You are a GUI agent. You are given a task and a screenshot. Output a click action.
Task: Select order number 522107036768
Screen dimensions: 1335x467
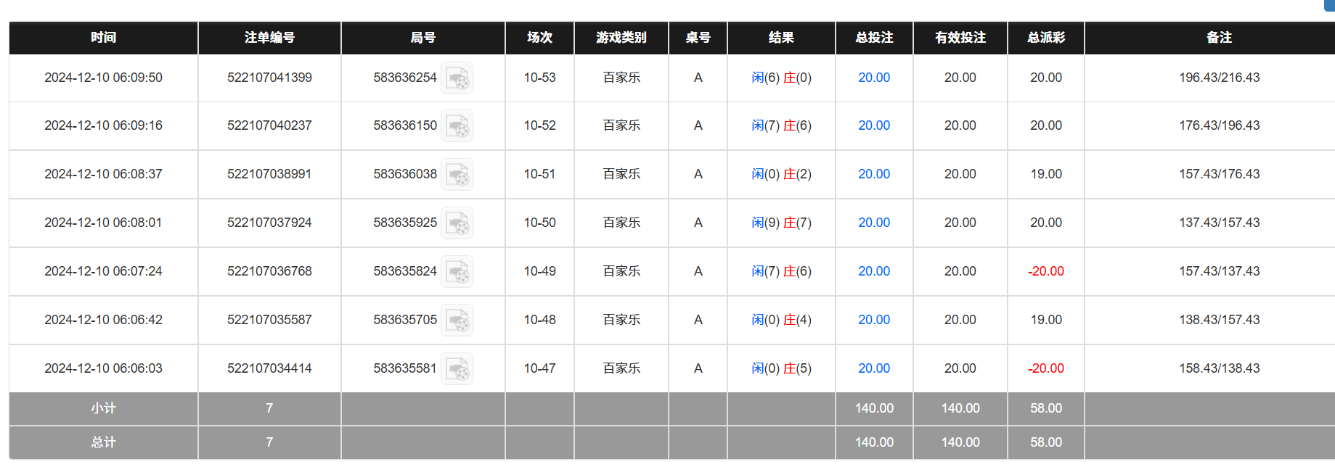point(269,271)
